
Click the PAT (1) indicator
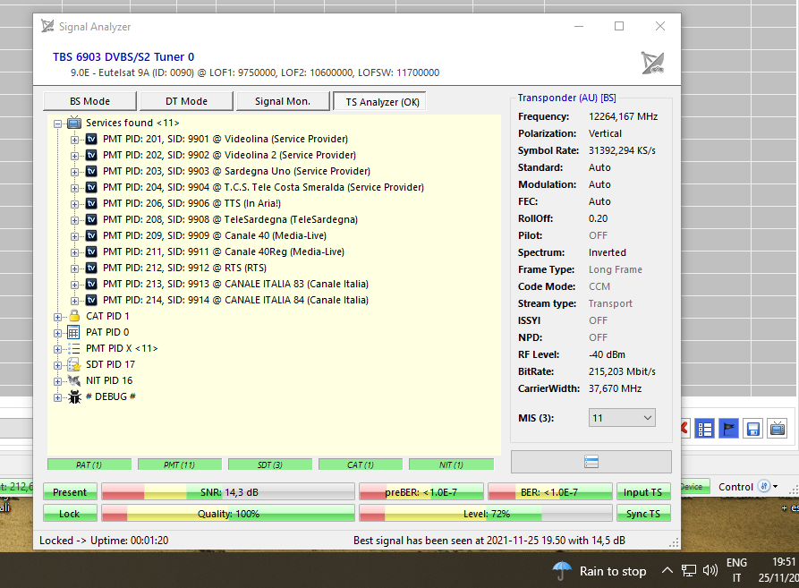click(x=89, y=464)
